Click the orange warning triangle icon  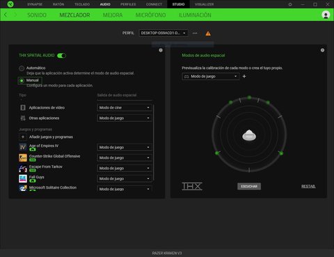208,33
